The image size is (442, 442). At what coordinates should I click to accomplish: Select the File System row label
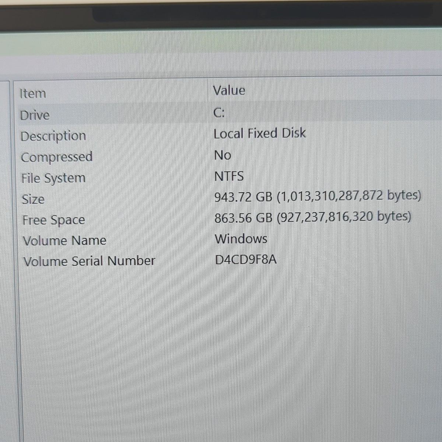pyautogui.click(x=53, y=179)
